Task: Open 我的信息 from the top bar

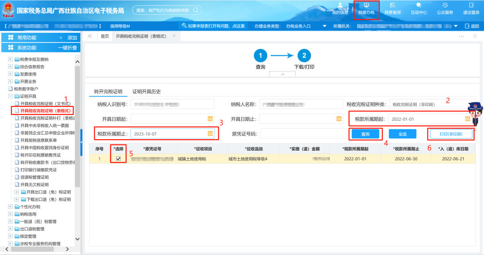Action: (x=340, y=8)
